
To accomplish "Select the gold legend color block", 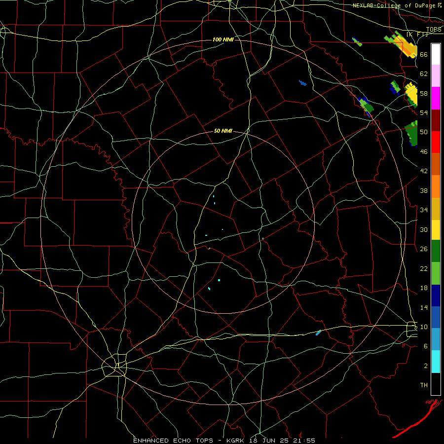I will click(x=436, y=209).
